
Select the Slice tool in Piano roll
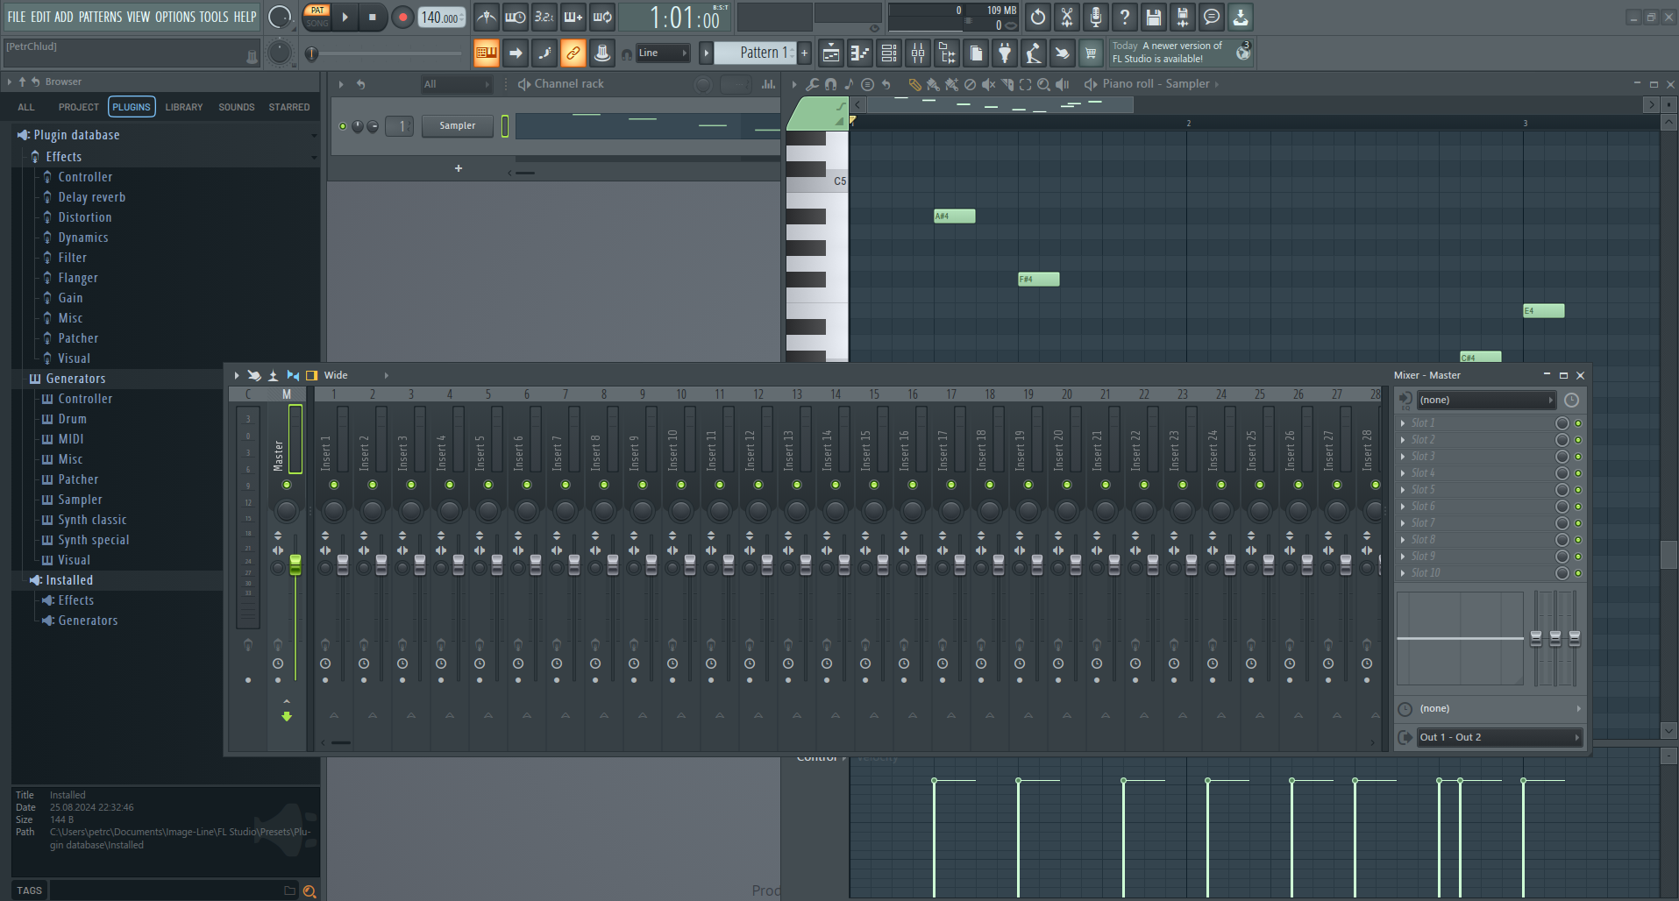1007,84
